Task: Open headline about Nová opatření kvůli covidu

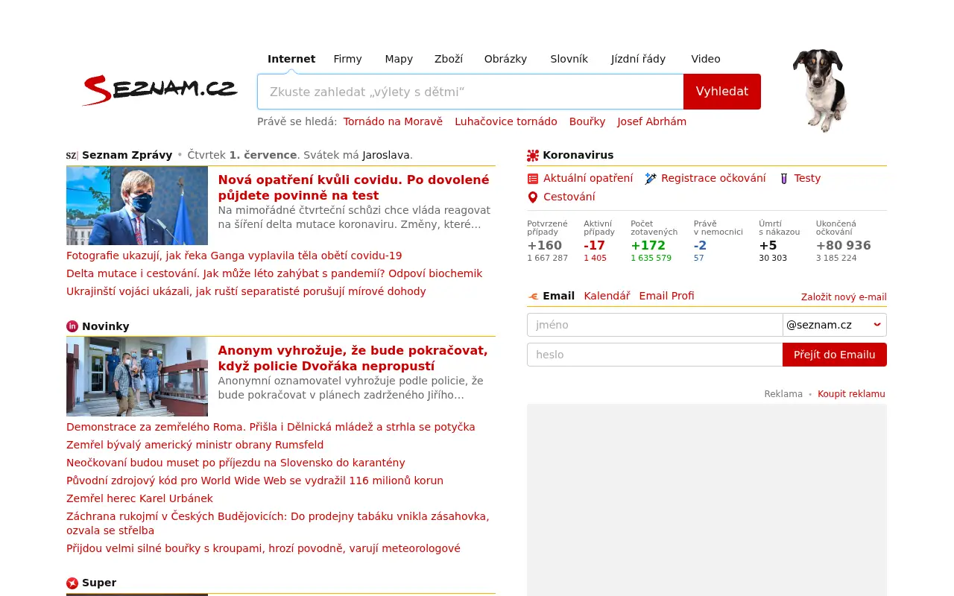Action: [354, 188]
